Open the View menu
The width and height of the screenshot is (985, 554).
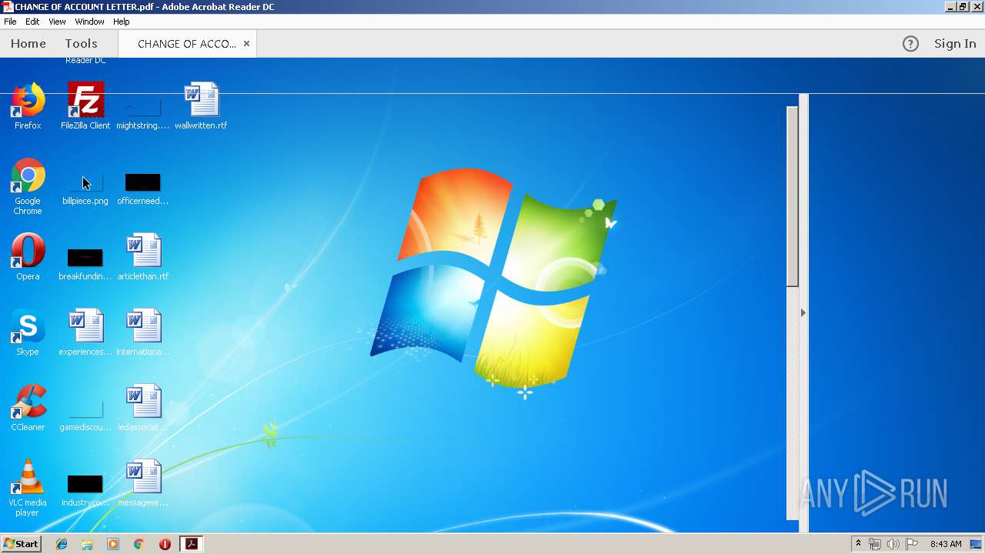tap(57, 22)
